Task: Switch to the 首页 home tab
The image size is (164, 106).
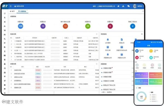Action: pyautogui.click(x=12, y=11)
